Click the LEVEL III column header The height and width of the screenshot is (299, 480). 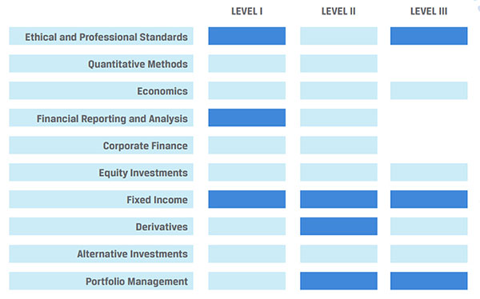[x=429, y=11]
